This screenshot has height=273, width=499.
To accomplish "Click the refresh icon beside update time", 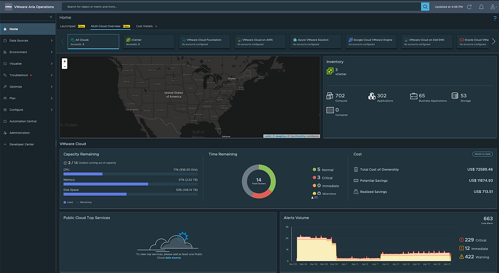I will tap(469, 6).
